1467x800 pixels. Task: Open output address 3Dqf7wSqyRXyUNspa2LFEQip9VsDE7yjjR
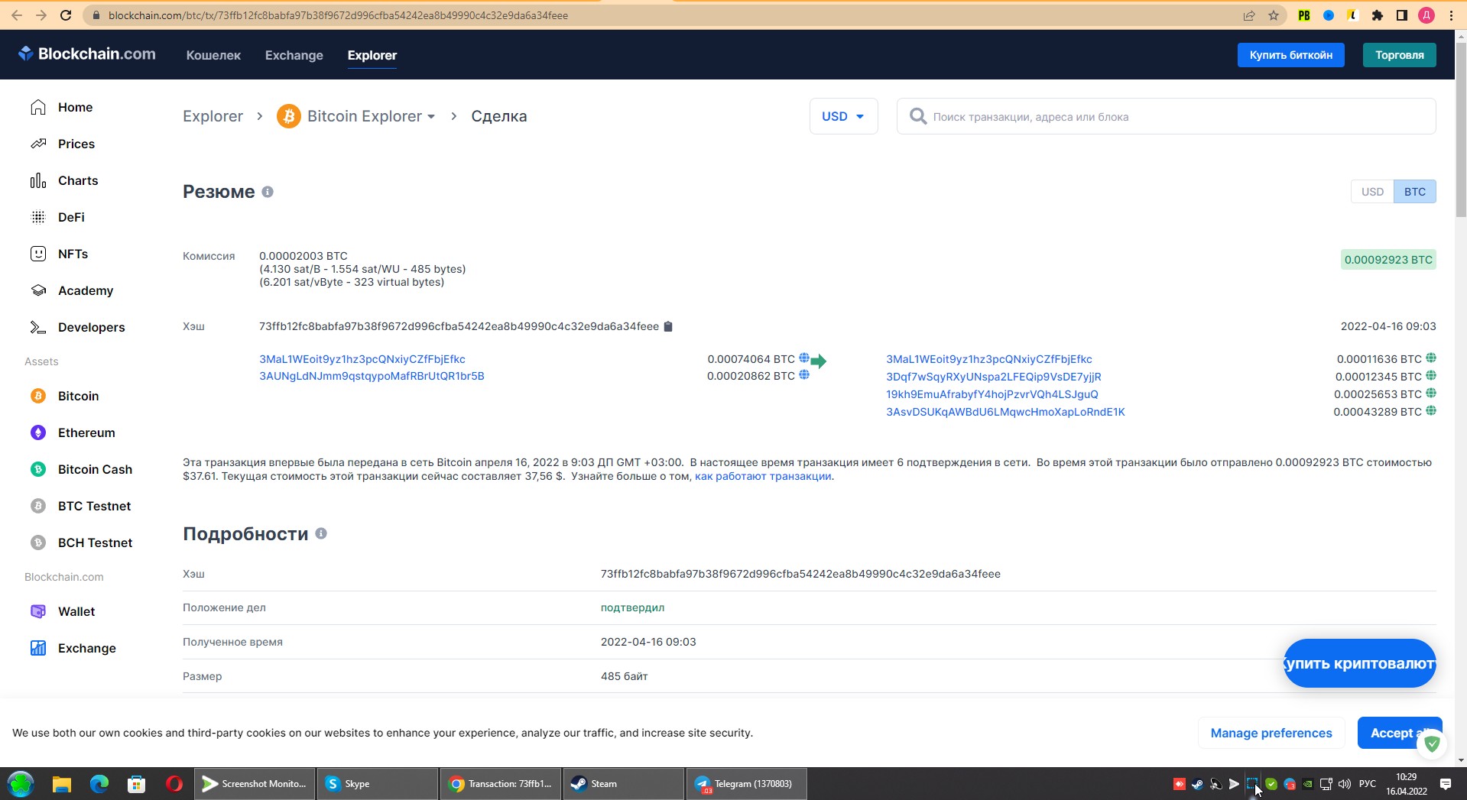[x=994, y=377]
